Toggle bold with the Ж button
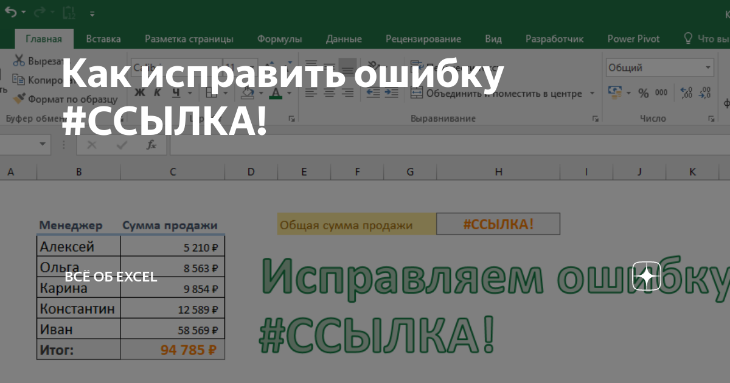Viewport: 730px width, 383px height. click(x=140, y=92)
